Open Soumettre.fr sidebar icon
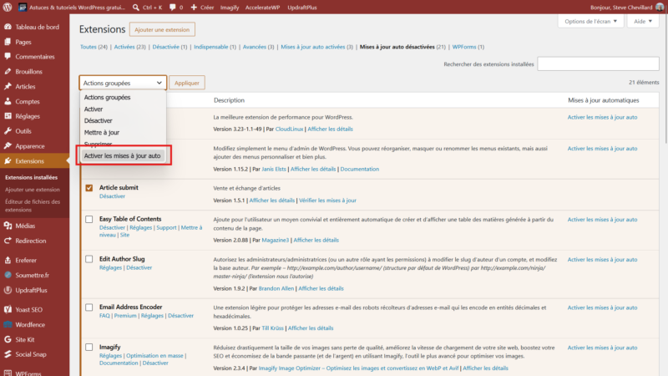668x376 pixels. coord(8,275)
